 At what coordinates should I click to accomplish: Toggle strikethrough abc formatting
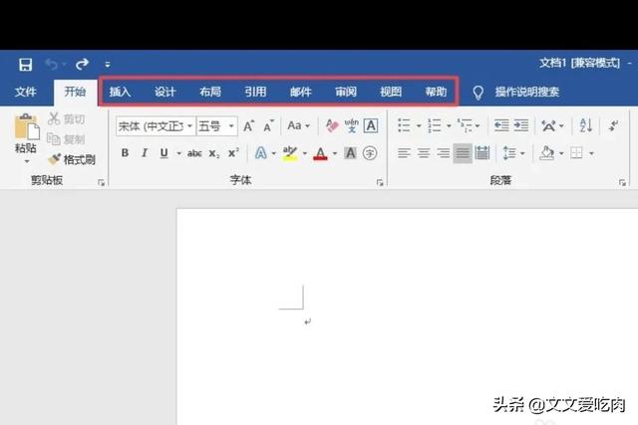click(194, 153)
